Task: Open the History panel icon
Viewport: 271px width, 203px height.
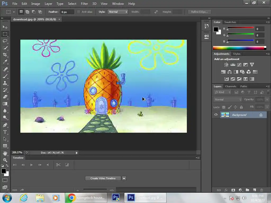Action: coord(206,26)
